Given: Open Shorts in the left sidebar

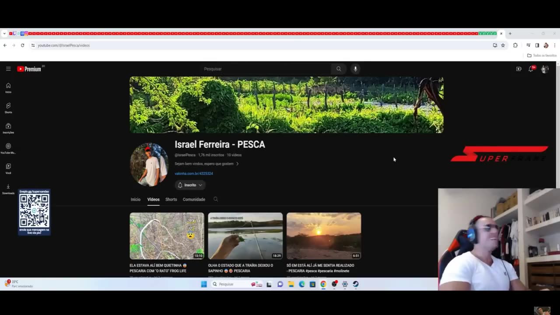Looking at the screenshot, I should coord(8,108).
